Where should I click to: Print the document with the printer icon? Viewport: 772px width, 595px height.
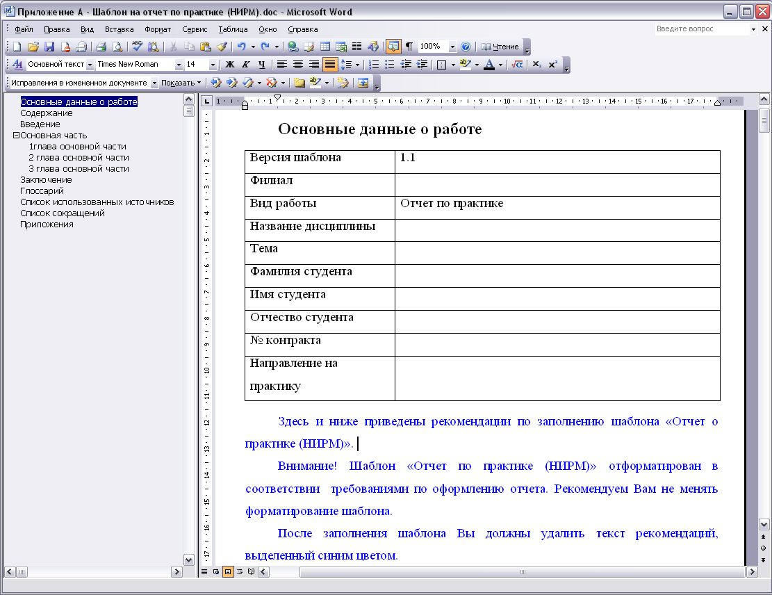101,47
